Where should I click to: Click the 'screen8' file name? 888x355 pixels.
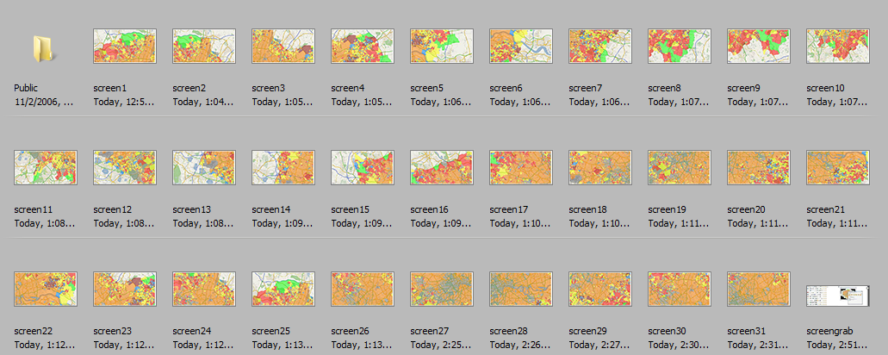coord(665,89)
